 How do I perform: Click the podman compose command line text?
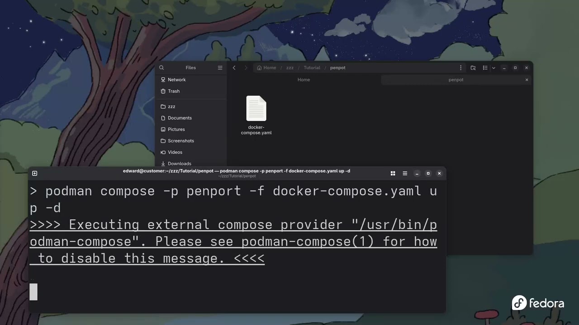tap(233, 199)
